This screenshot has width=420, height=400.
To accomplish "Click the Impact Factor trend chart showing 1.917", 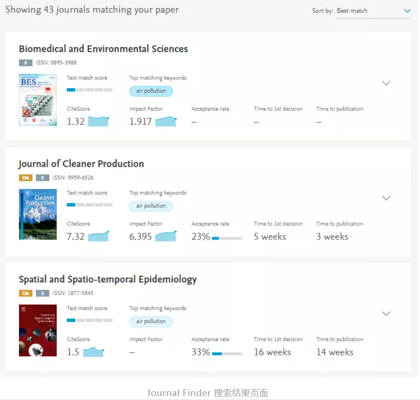I will pyautogui.click(x=166, y=121).
